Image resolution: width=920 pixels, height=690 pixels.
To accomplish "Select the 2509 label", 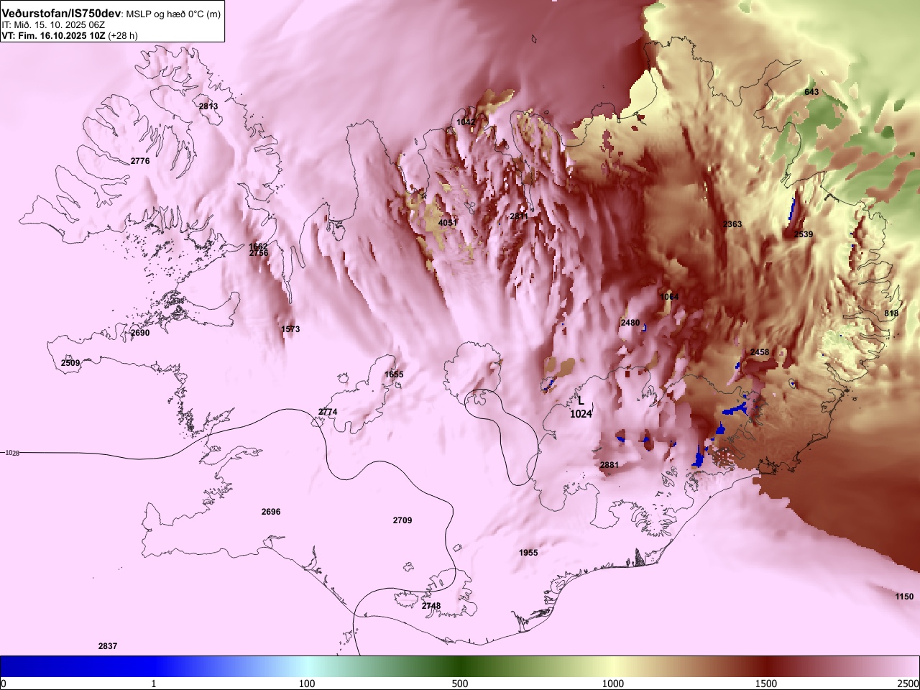I will [x=70, y=363].
